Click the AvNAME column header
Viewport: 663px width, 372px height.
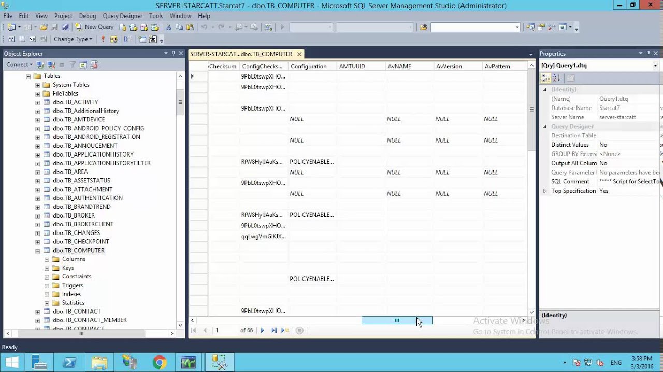[409, 66]
